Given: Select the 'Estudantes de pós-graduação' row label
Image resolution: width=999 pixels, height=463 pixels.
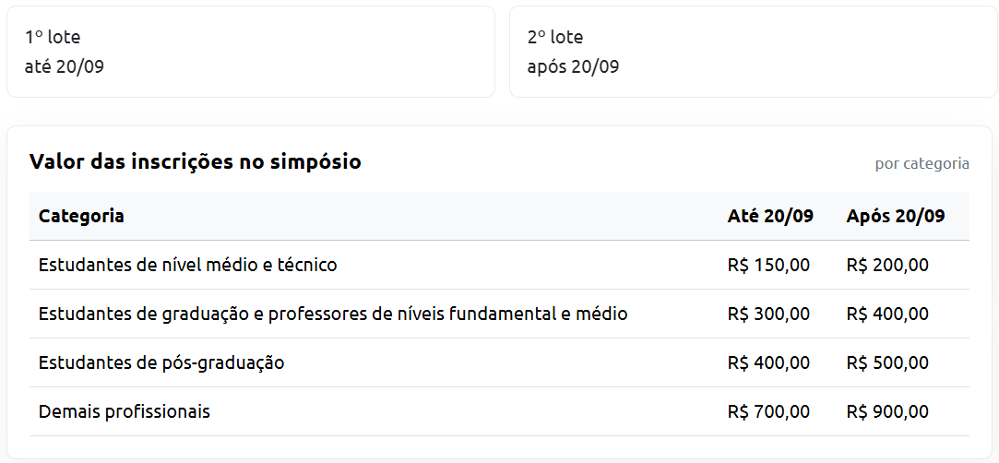Looking at the screenshot, I should coord(161,363).
